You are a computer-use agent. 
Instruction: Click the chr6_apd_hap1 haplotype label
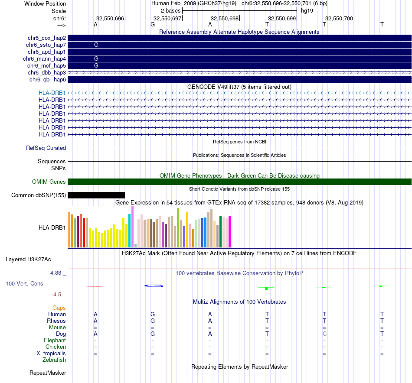coord(47,52)
